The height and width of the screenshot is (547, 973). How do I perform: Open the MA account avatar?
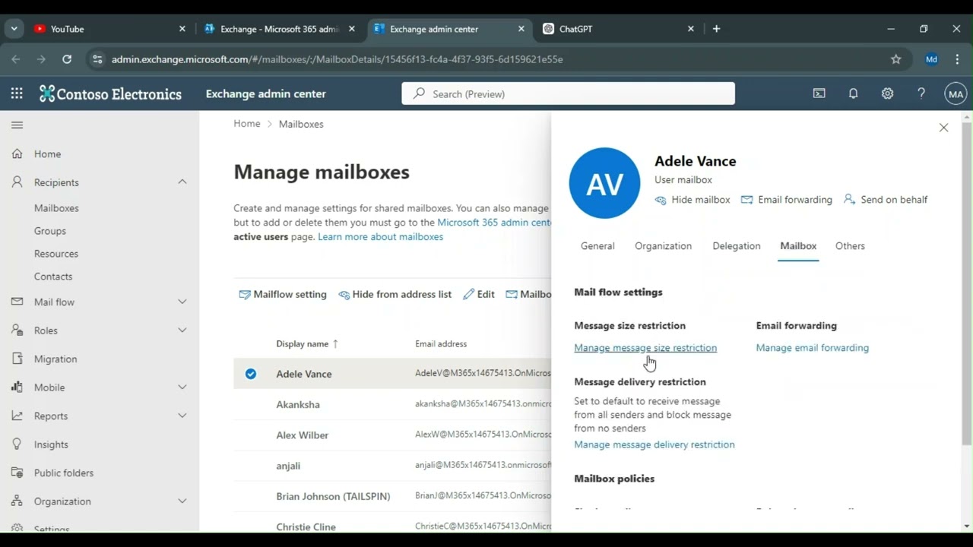point(956,94)
